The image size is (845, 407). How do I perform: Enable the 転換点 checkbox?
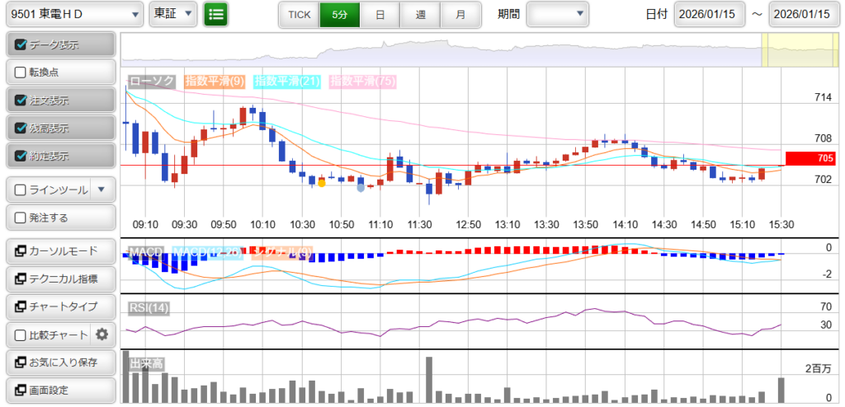click(21, 73)
